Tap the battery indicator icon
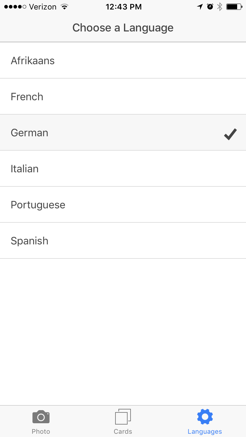The width and height of the screenshot is (246, 437). [x=234, y=7]
